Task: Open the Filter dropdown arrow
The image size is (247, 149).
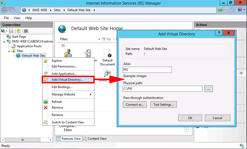Action: [99, 39]
